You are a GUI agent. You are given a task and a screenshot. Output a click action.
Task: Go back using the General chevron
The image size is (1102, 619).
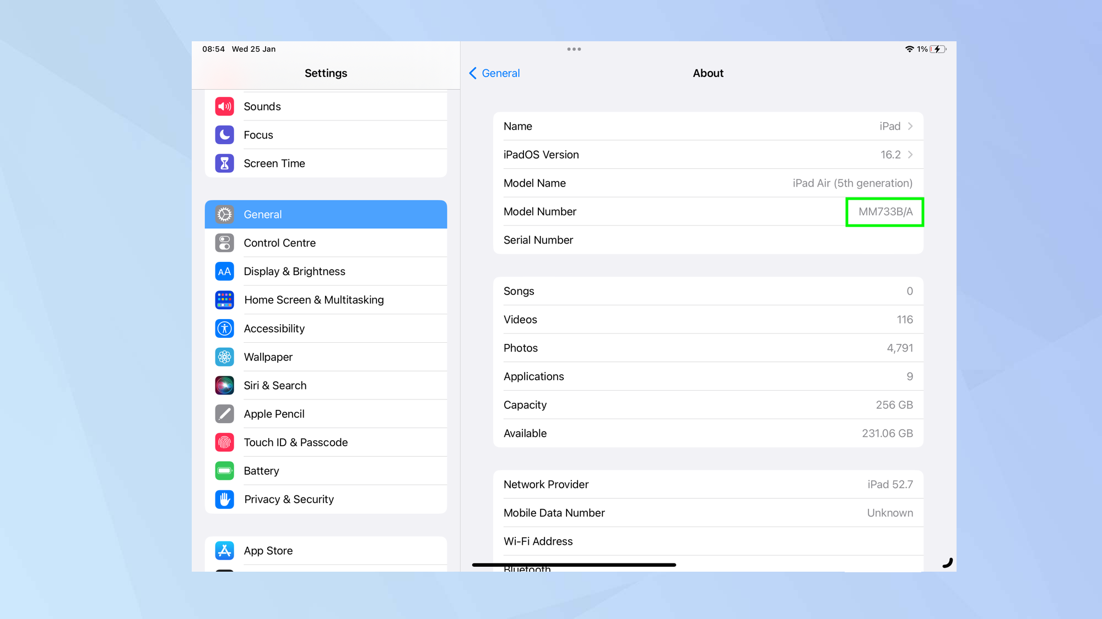[473, 73]
